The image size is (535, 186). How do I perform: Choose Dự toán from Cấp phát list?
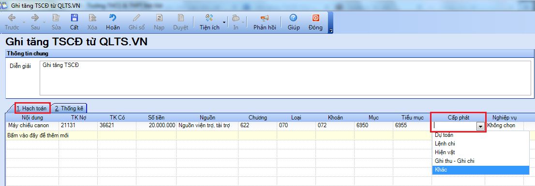coord(480,135)
